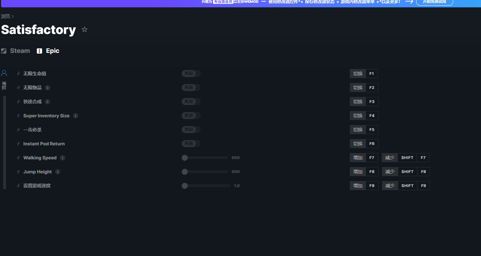This screenshot has width=481, height=256.
Task: Enable Super Inventory Size switch
Action: (191, 116)
